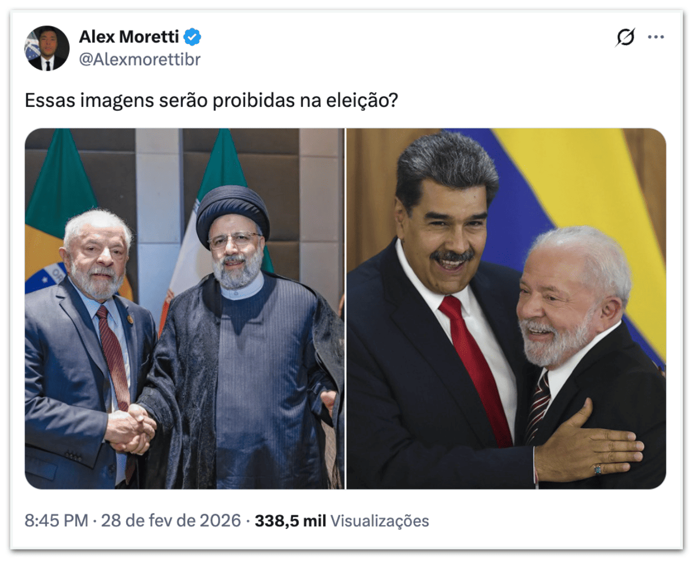The width and height of the screenshot is (694, 564).
Task: Click the 28 de fev de 2026 date
Action: click(171, 521)
